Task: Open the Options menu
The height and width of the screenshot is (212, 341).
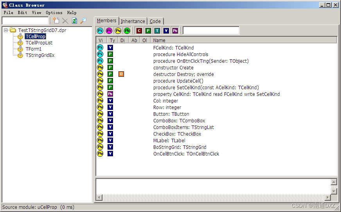Action: [x=54, y=12]
